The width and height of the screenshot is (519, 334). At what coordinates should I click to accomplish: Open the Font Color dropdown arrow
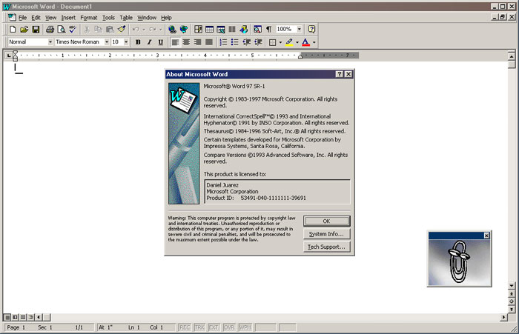[314, 42]
